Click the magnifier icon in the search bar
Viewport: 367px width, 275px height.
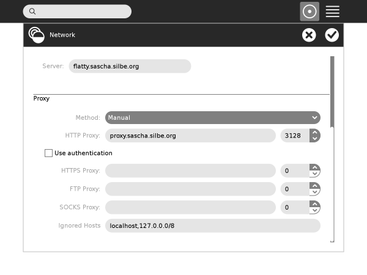tap(32, 12)
